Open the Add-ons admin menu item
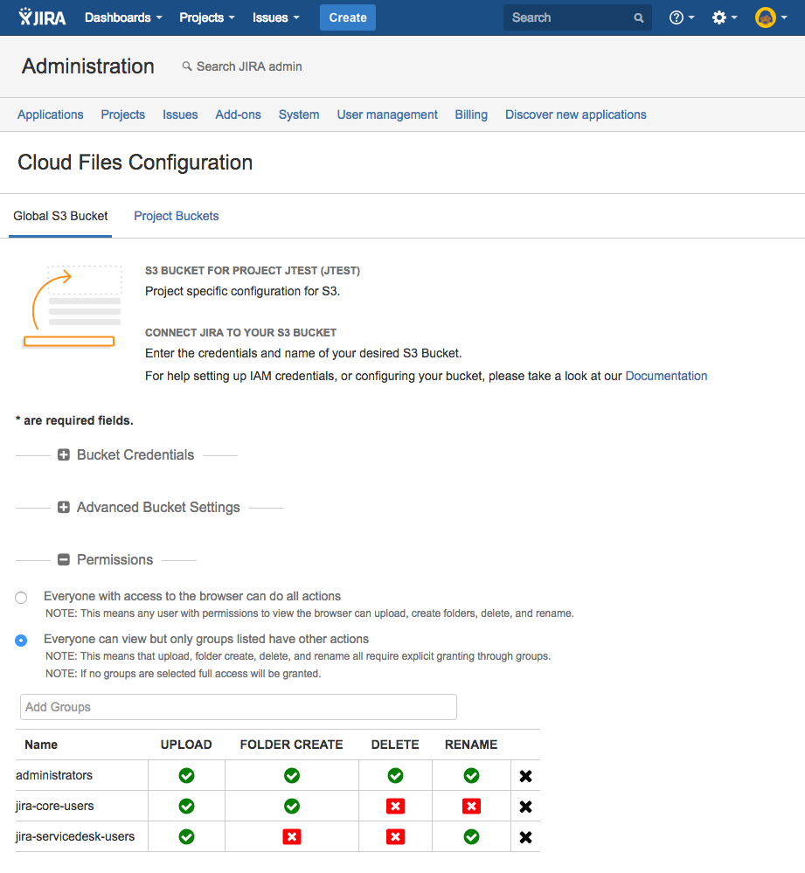The width and height of the screenshot is (805, 873). (x=239, y=114)
